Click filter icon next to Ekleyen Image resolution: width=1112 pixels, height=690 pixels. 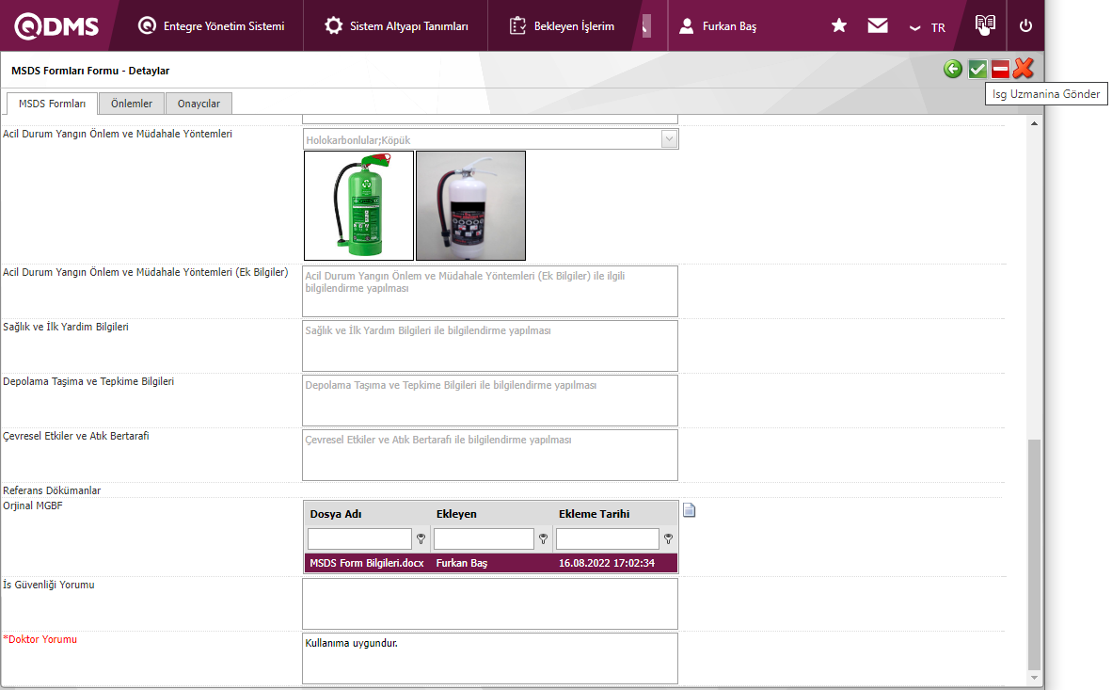pos(543,538)
